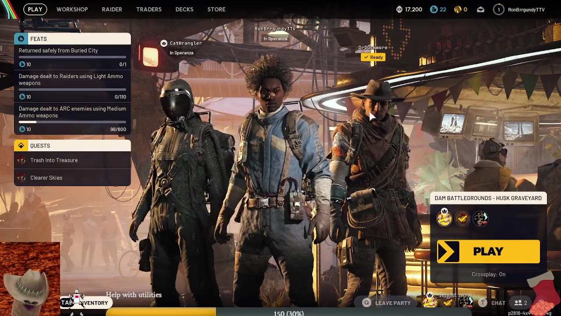
Task: Select the Light Ammo Raider damage feat
Action: (72, 86)
